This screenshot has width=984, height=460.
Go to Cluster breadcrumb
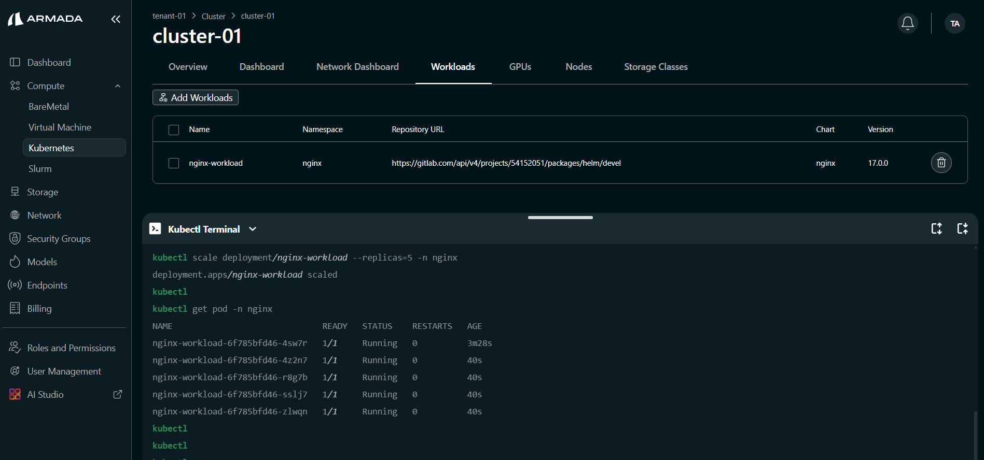tap(214, 16)
